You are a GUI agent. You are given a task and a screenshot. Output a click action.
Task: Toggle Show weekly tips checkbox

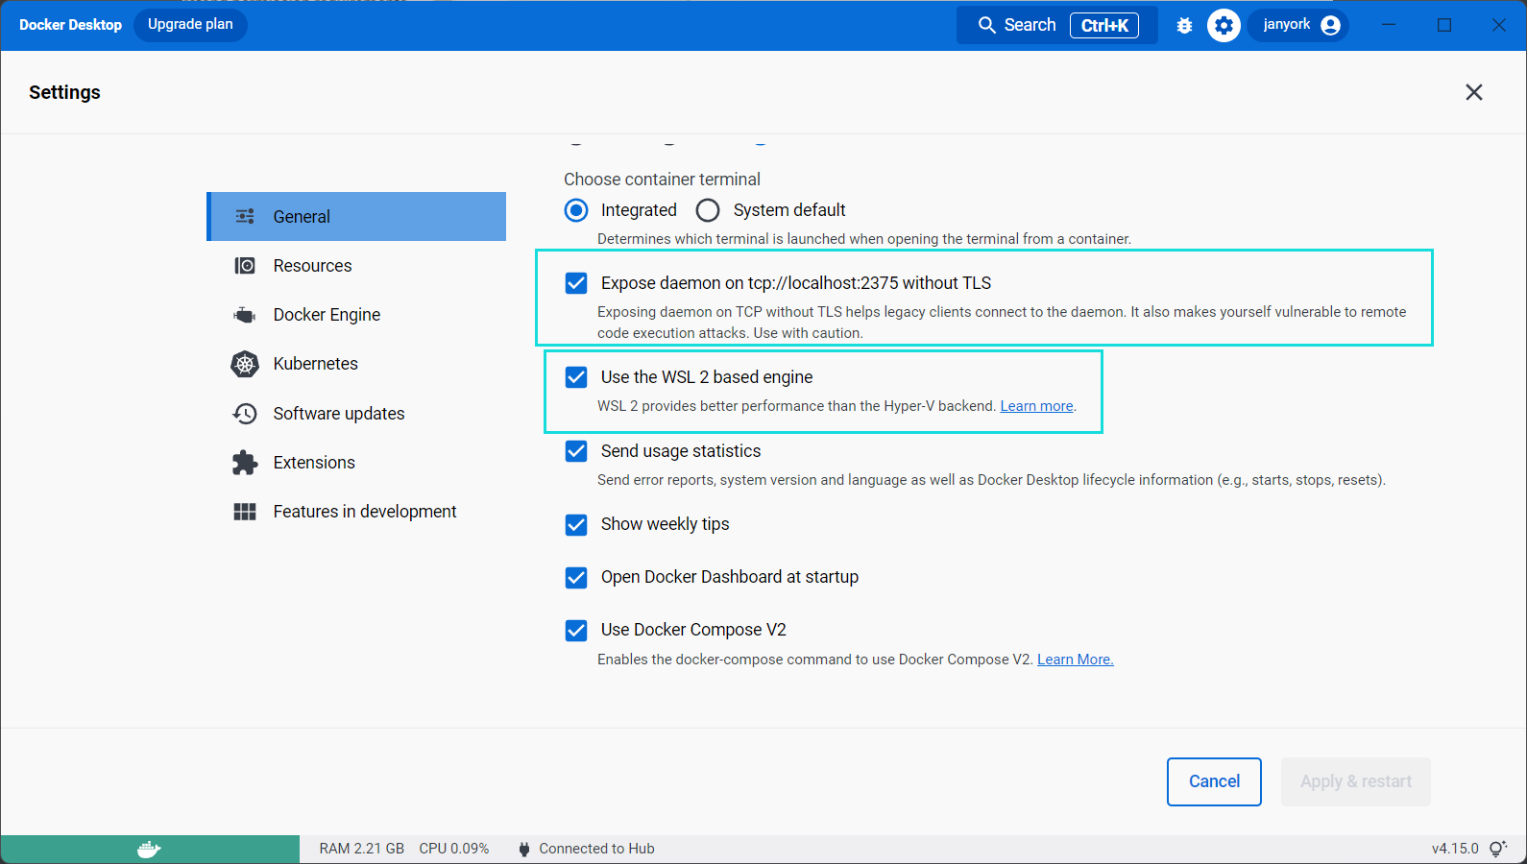click(576, 524)
